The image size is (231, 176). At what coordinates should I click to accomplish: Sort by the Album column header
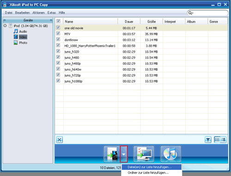(196, 22)
